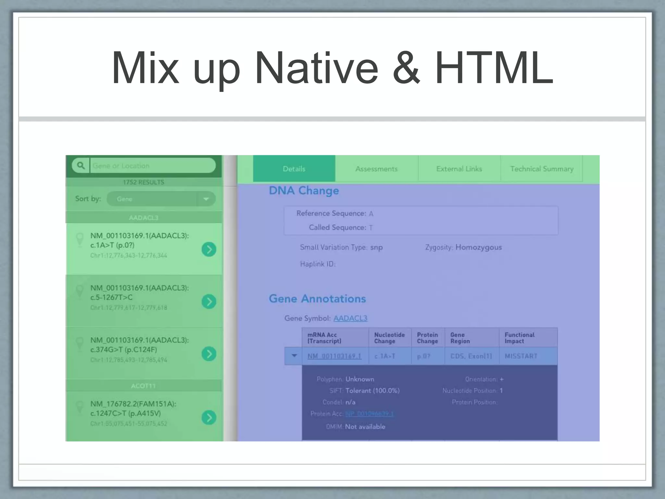The height and width of the screenshot is (499, 665).
Task: Click the Gene Annotations heading
Action: (317, 299)
